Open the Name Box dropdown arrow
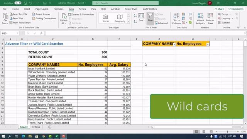 (17, 33)
